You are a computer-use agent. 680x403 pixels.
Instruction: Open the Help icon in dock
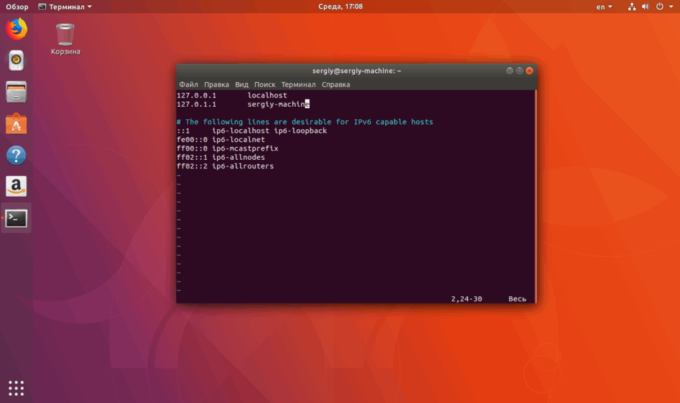pos(16,155)
